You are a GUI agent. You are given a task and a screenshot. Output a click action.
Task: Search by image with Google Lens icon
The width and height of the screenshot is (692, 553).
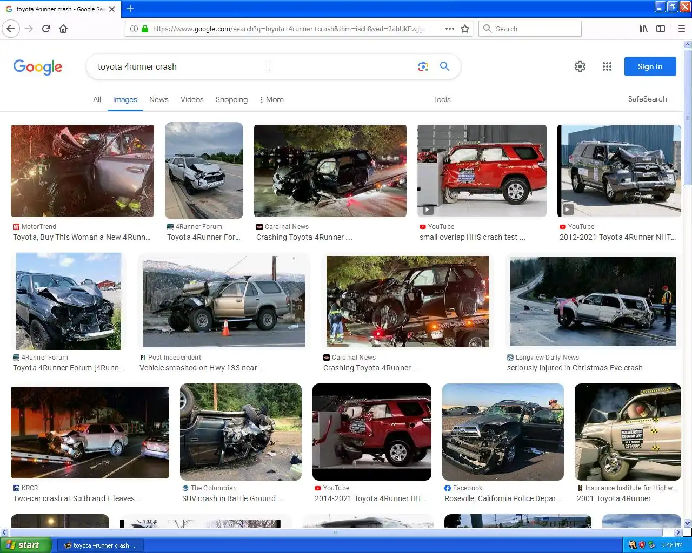[x=423, y=66]
